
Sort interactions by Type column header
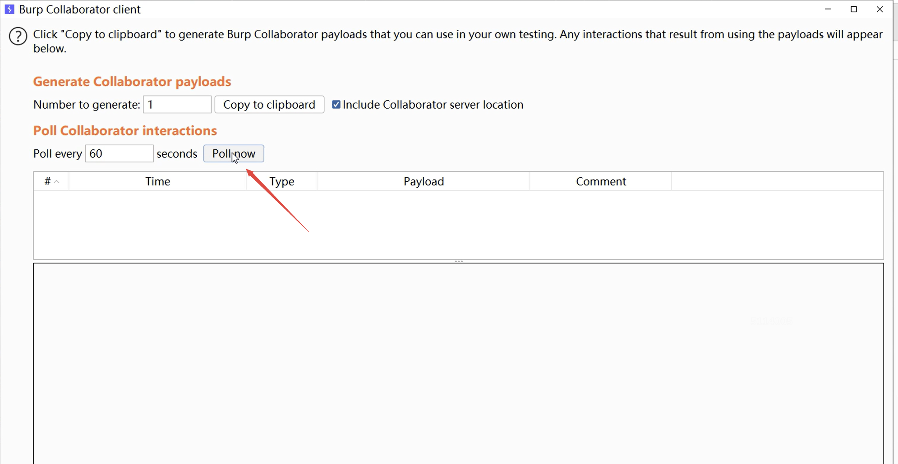[281, 181]
